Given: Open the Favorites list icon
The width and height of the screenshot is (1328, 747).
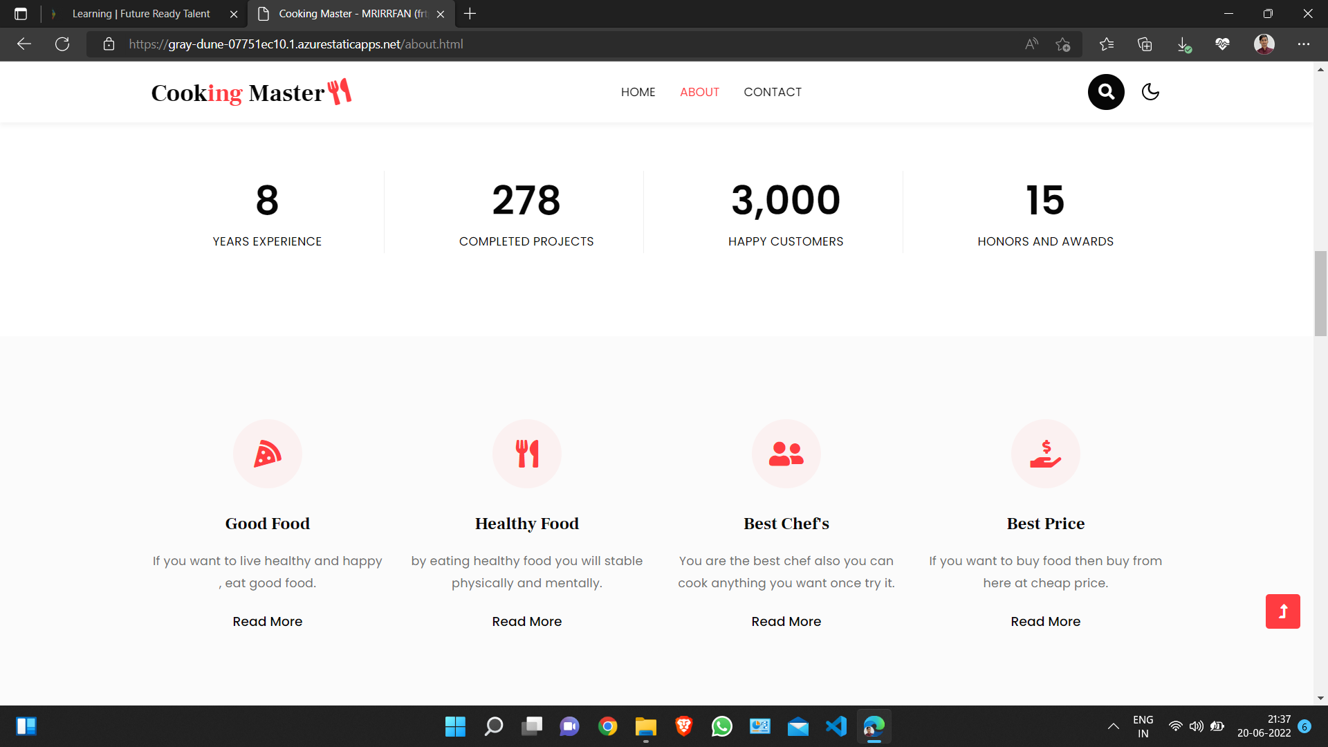Looking at the screenshot, I should click(1107, 44).
